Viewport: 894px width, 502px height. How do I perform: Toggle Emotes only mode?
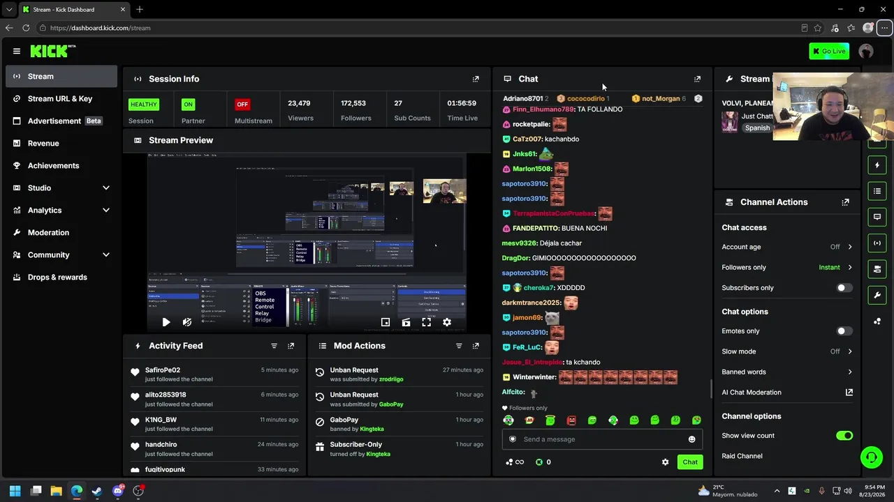(x=844, y=331)
